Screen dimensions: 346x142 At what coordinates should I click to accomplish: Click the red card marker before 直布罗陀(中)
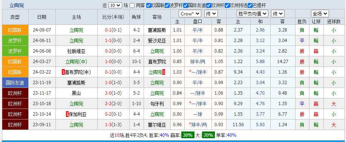(63, 72)
